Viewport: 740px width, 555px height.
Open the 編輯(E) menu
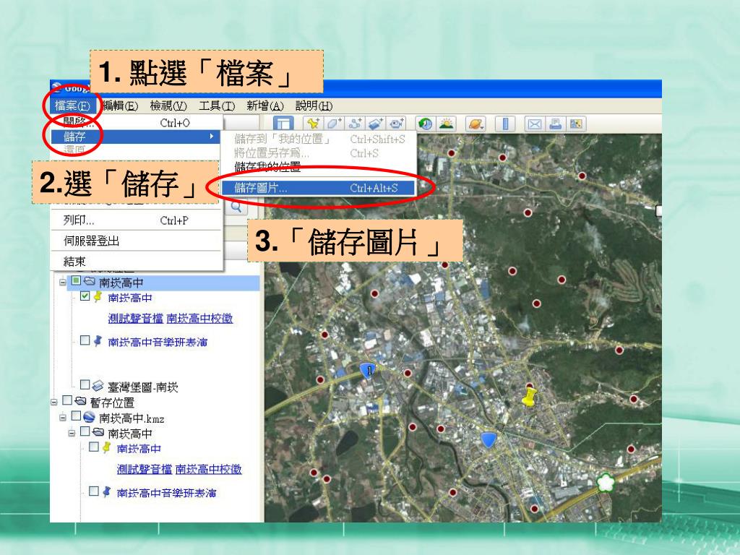tap(120, 106)
